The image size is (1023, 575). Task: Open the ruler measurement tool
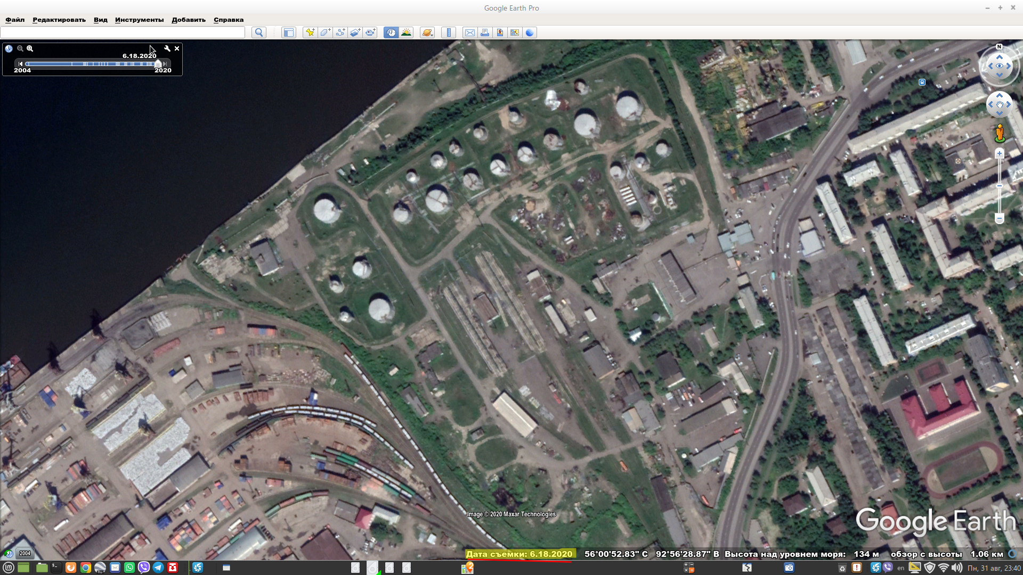[x=449, y=32]
